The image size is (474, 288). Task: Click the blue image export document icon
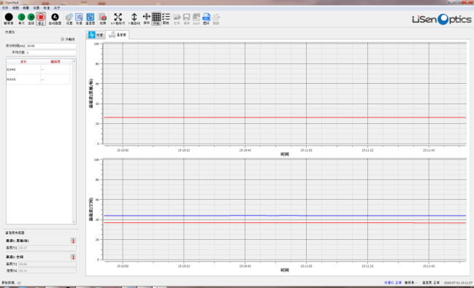(x=206, y=19)
